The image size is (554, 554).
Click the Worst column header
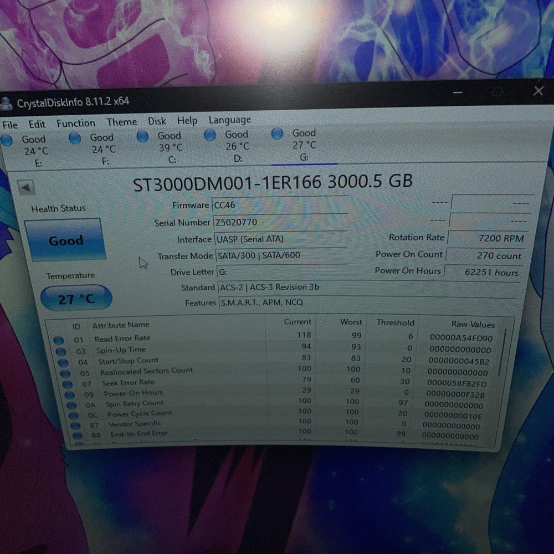pos(351,322)
